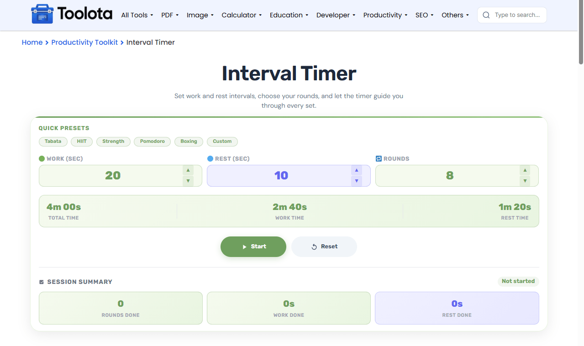Expand the Others menu

click(x=455, y=15)
